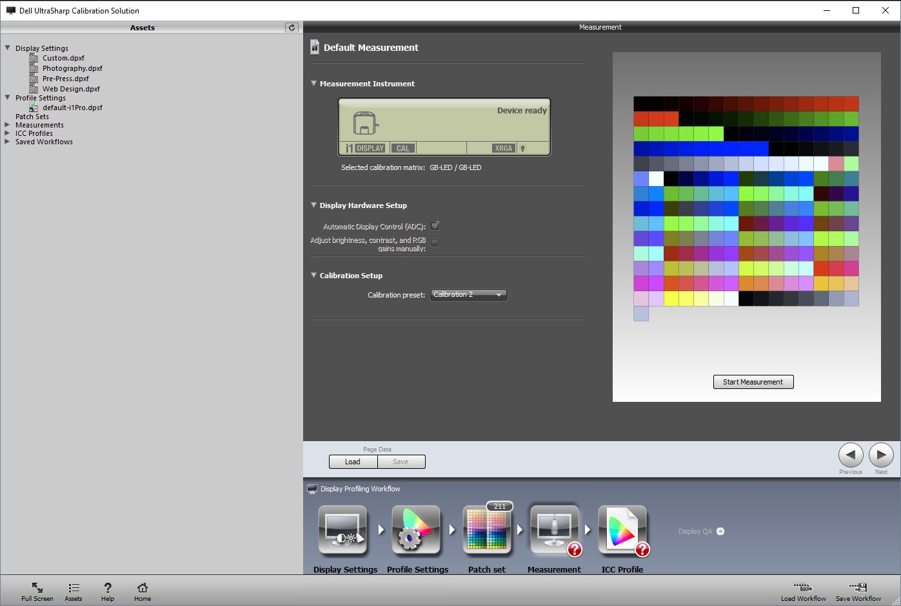Expand the Measurements tree node
Image resolution: width=901 pixels, height=606 pixels.
click(x=7, y=125)
